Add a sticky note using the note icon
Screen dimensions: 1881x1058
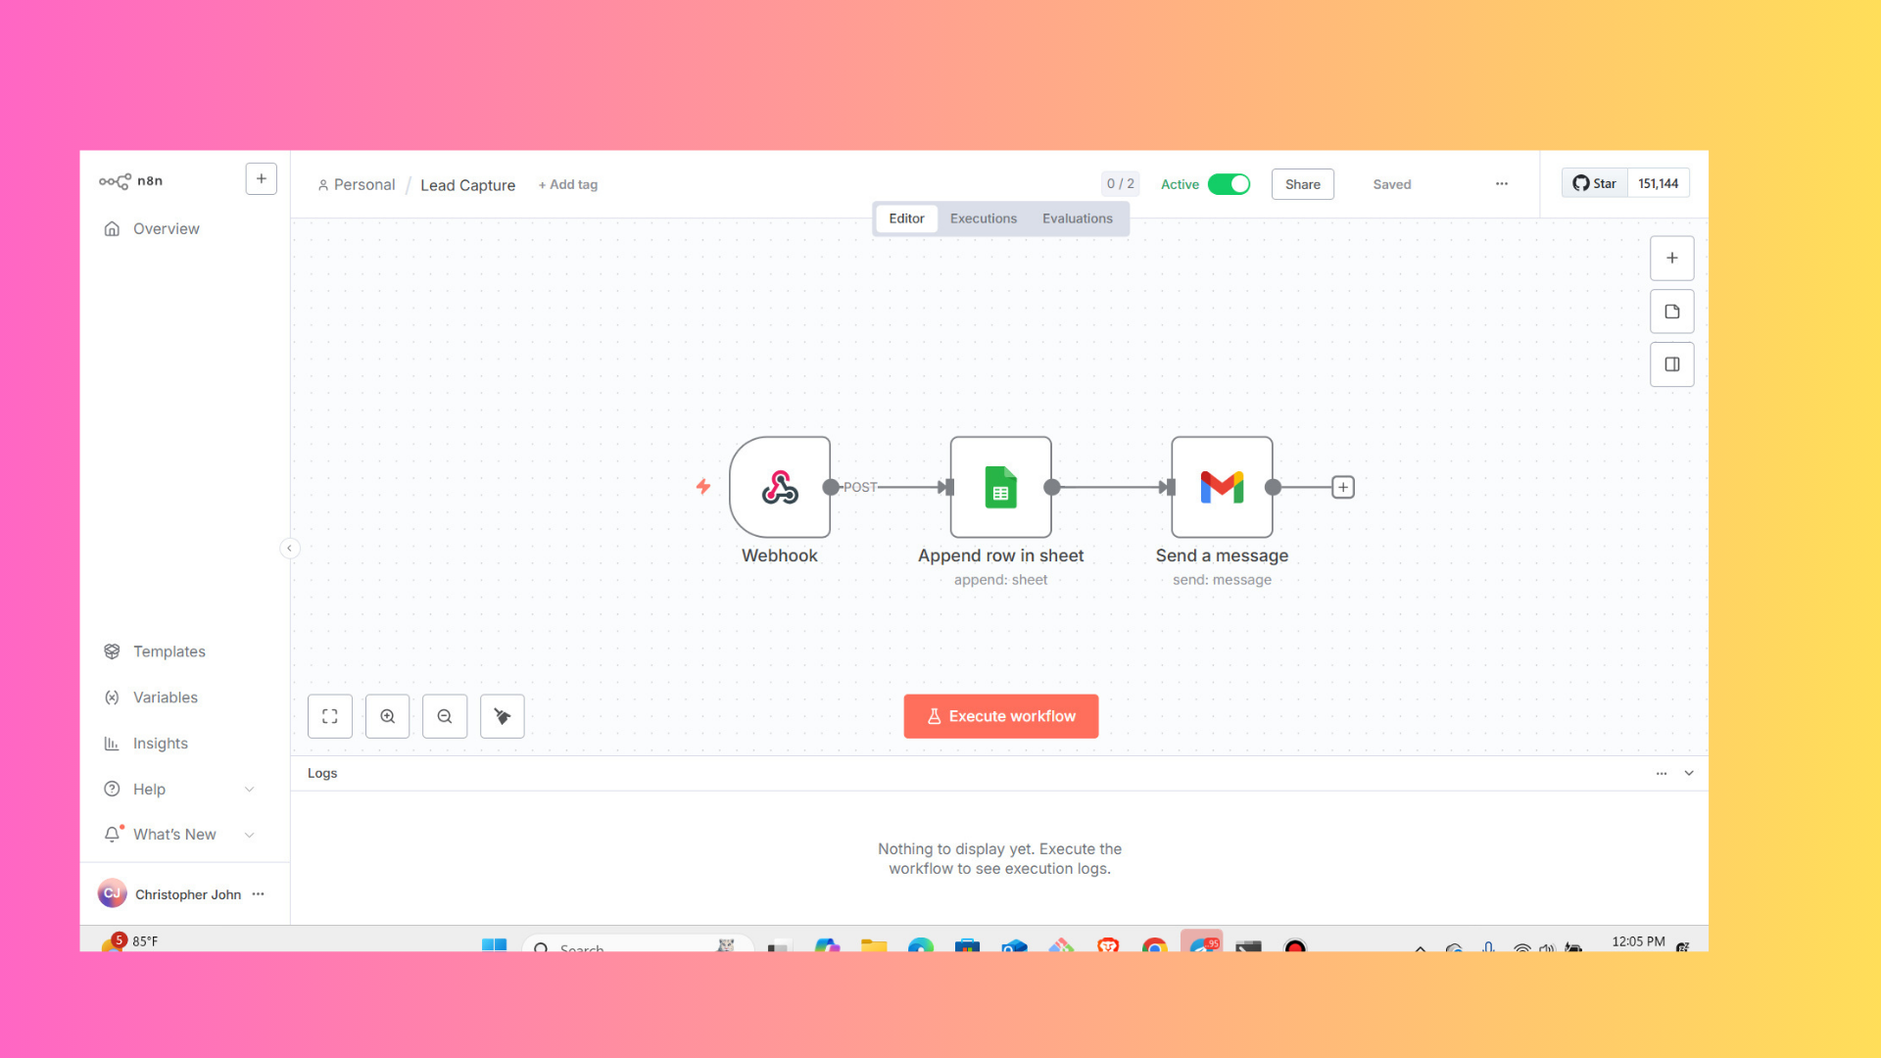[1671, 312]
